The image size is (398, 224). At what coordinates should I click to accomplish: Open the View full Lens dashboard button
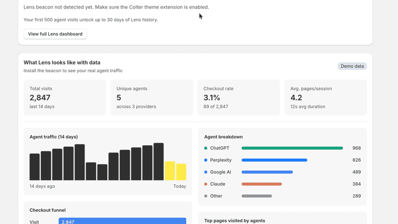click(55, 34)
